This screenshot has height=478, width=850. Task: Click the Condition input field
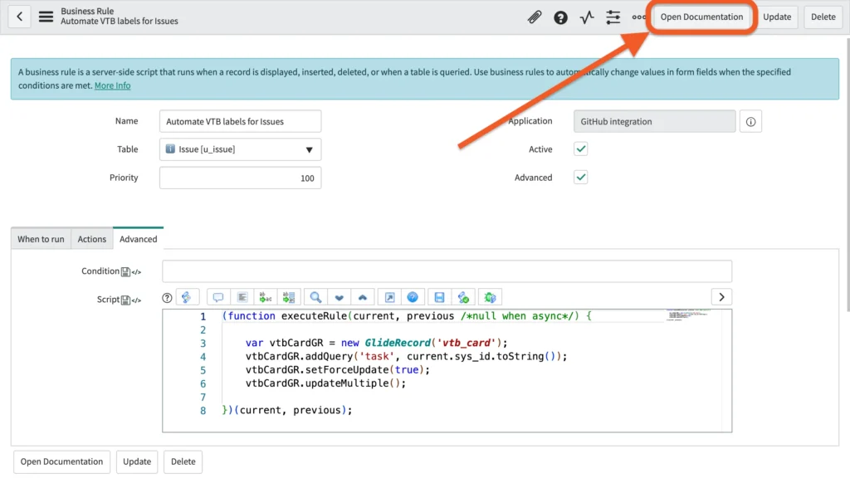(447, 271)
